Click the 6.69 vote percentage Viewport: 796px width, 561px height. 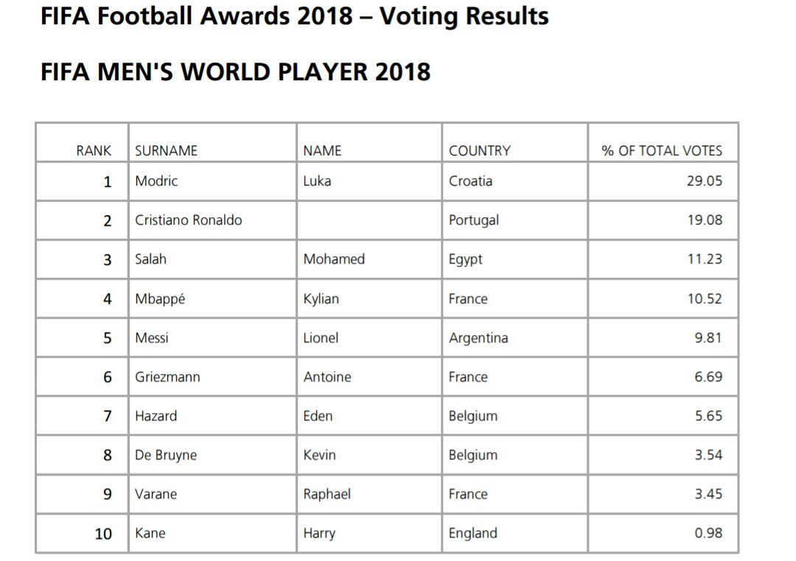click(x=708, y=377)
